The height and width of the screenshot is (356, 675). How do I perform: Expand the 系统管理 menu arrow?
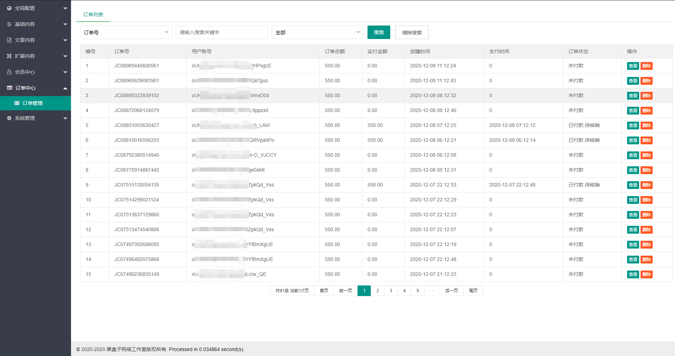pos(65,118)
